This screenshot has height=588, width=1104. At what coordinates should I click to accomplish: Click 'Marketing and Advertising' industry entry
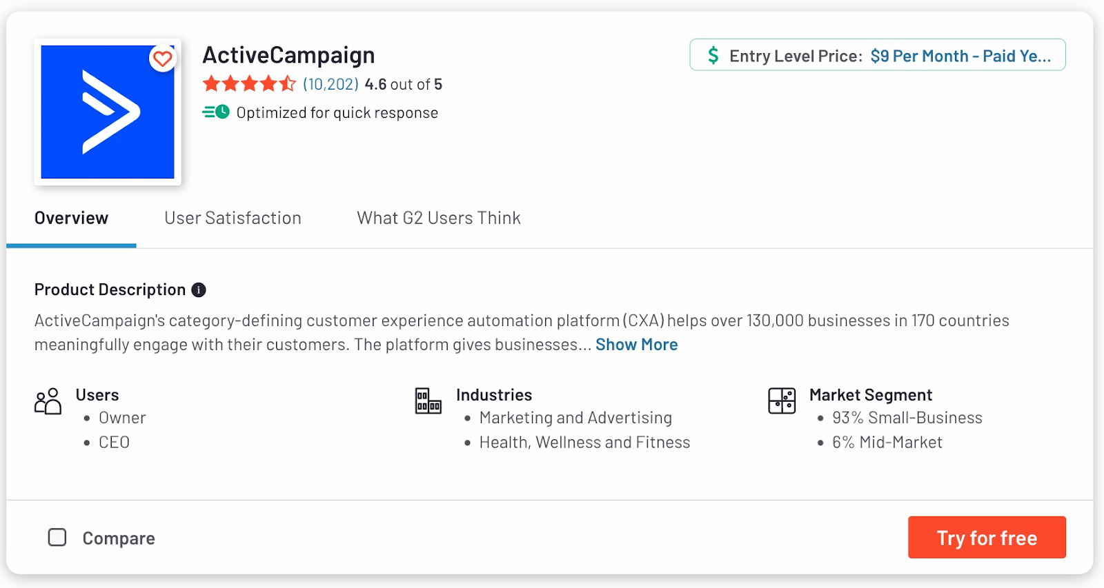(x=575, y=418)
